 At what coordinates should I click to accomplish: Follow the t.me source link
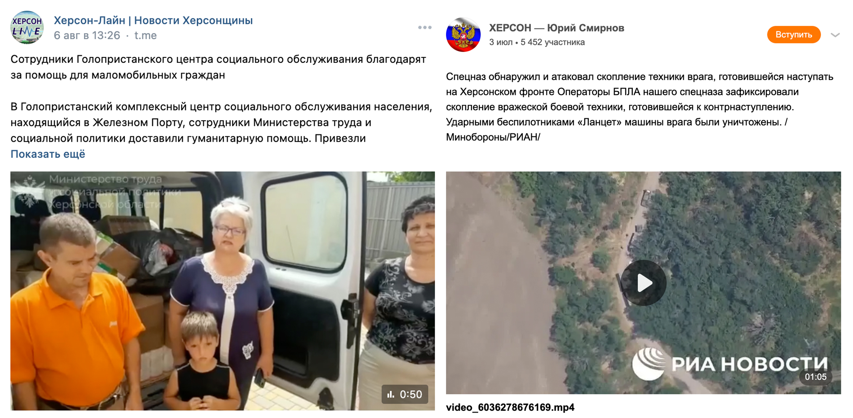coord(145,35)
